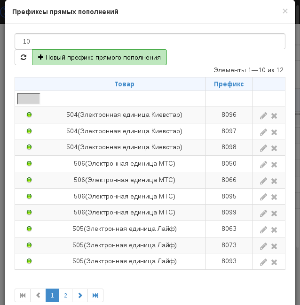Toggle green status for prefix 8066

[29, 180]
